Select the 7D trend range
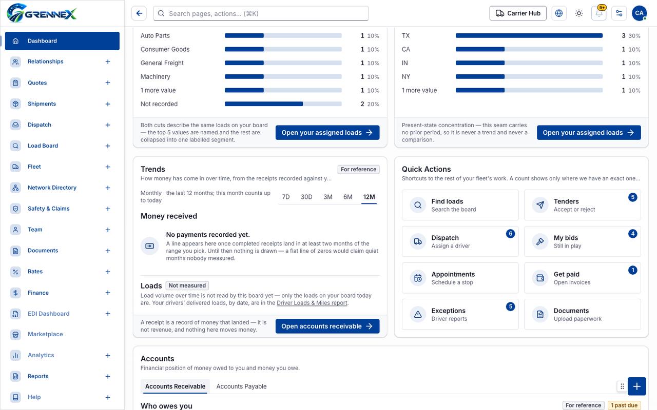 pos(286,197)
